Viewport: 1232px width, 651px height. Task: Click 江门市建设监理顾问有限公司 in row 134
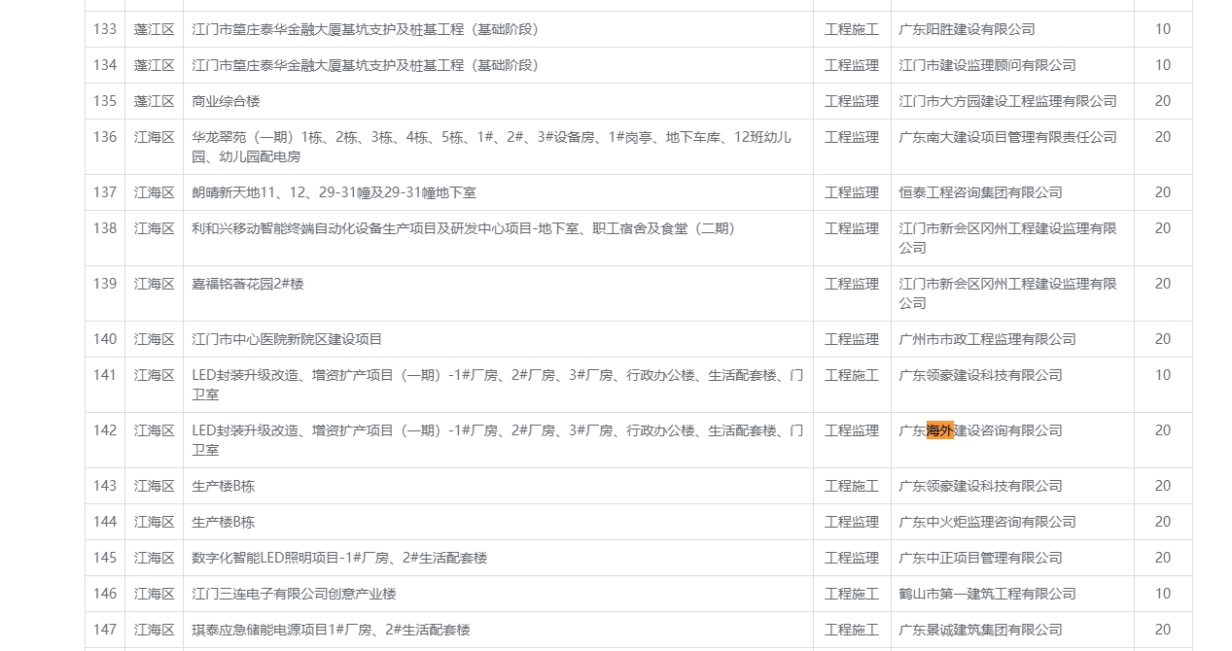988,65
